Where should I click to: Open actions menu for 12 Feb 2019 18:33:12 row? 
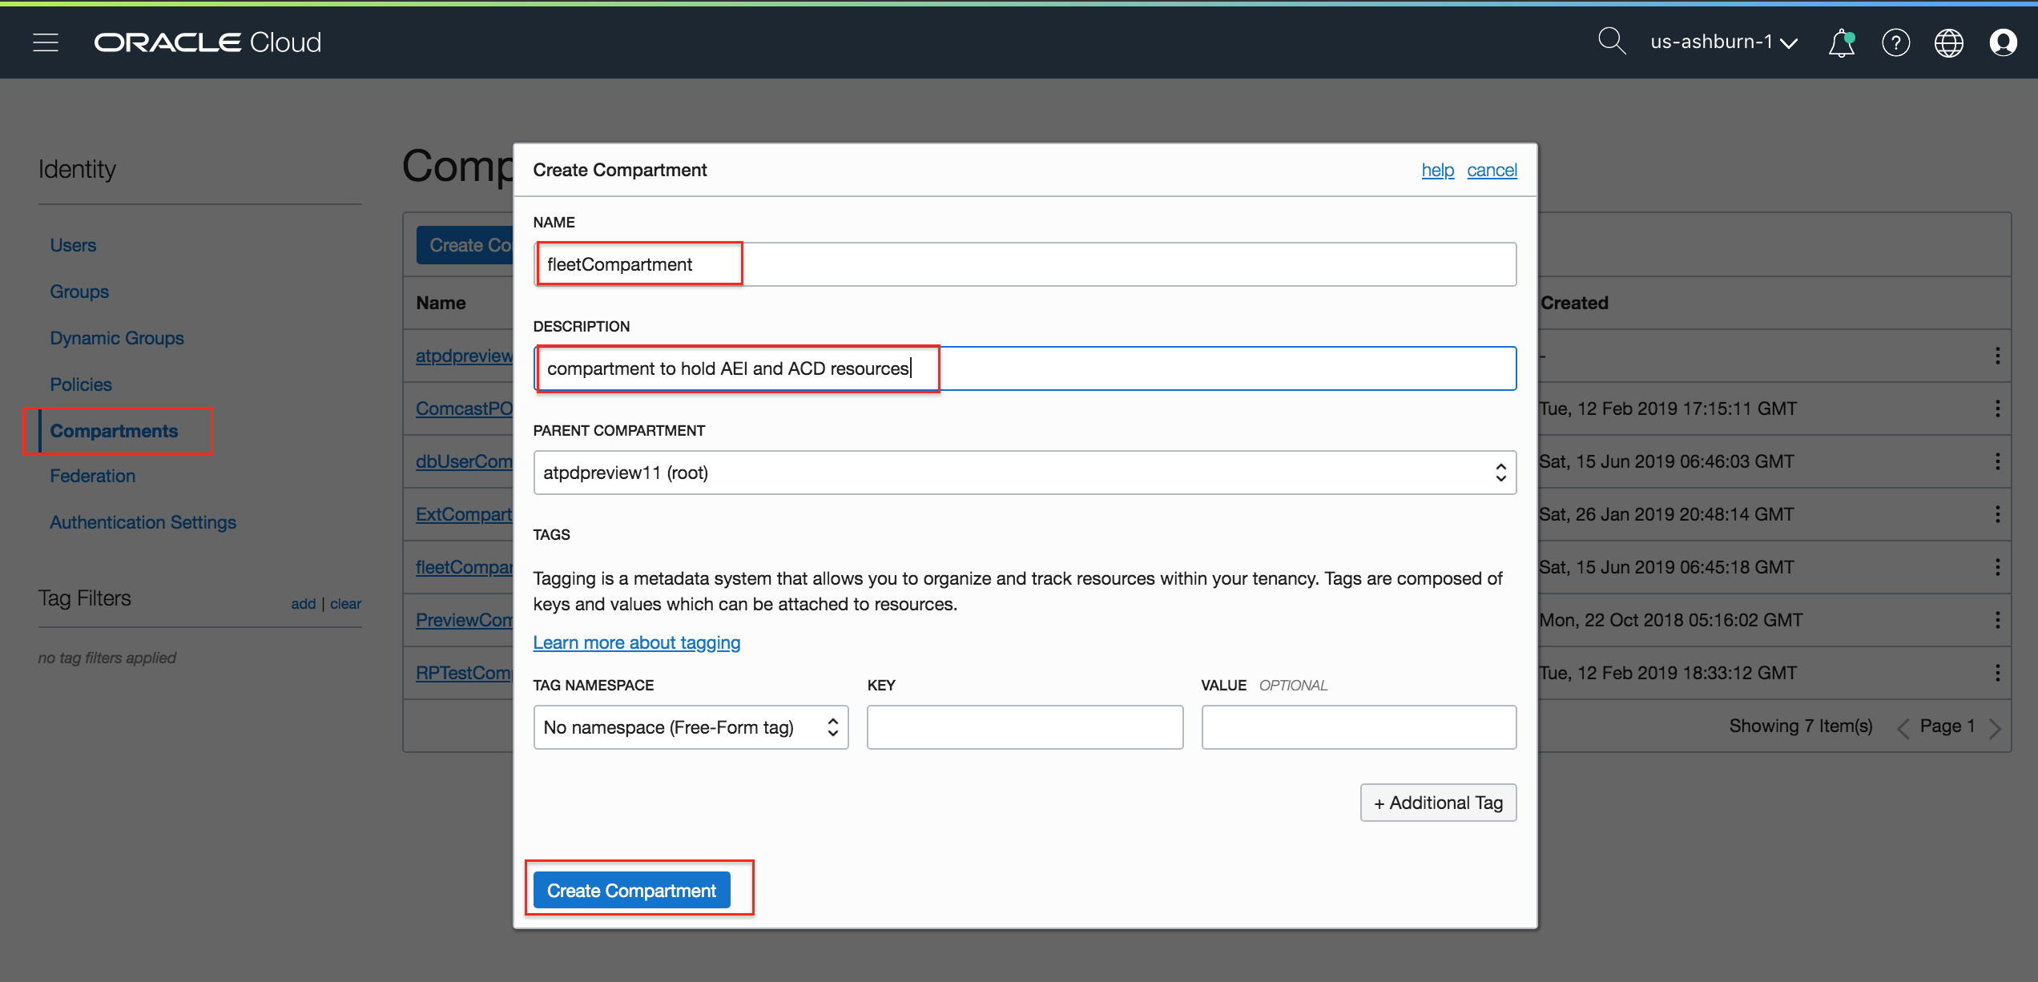(x=1997, y=673)
